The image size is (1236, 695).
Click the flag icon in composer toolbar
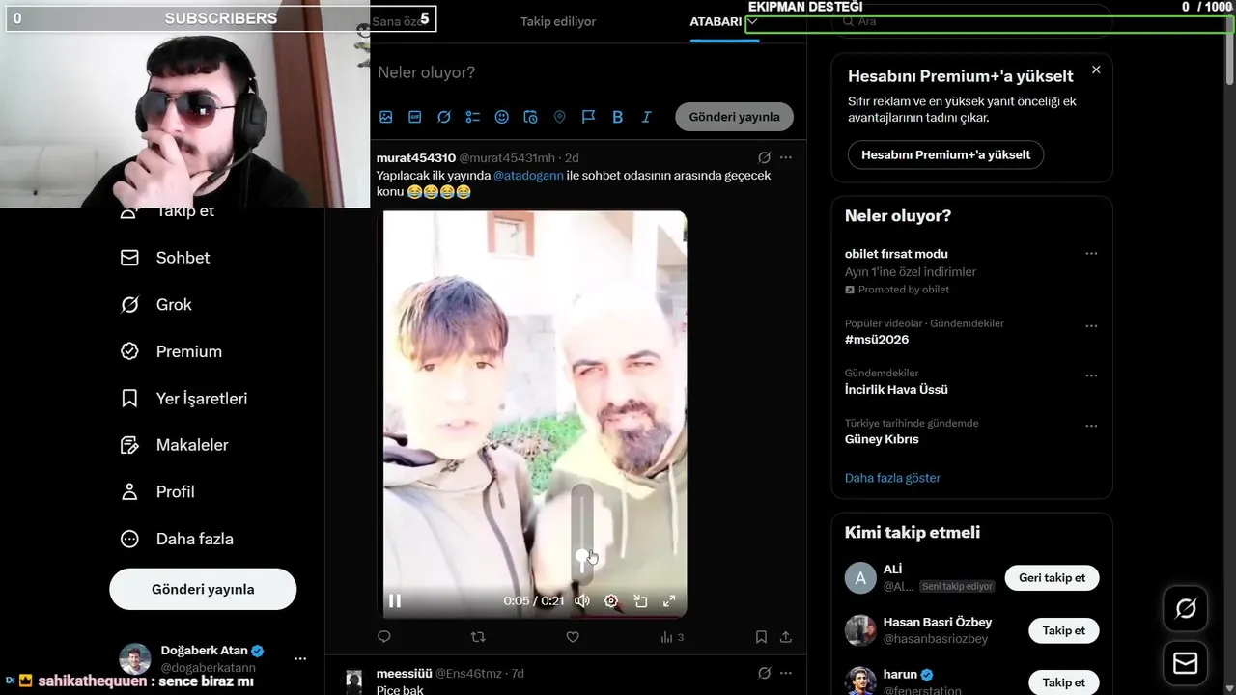(588, 117)
